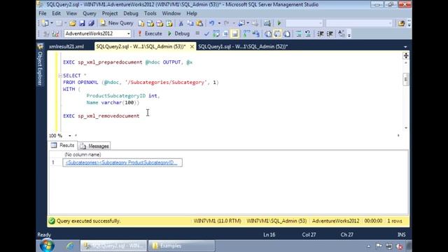This screenshot has height=252, width=448.
Task: Switch output to Results to Grid
Action: click(277, 34)
